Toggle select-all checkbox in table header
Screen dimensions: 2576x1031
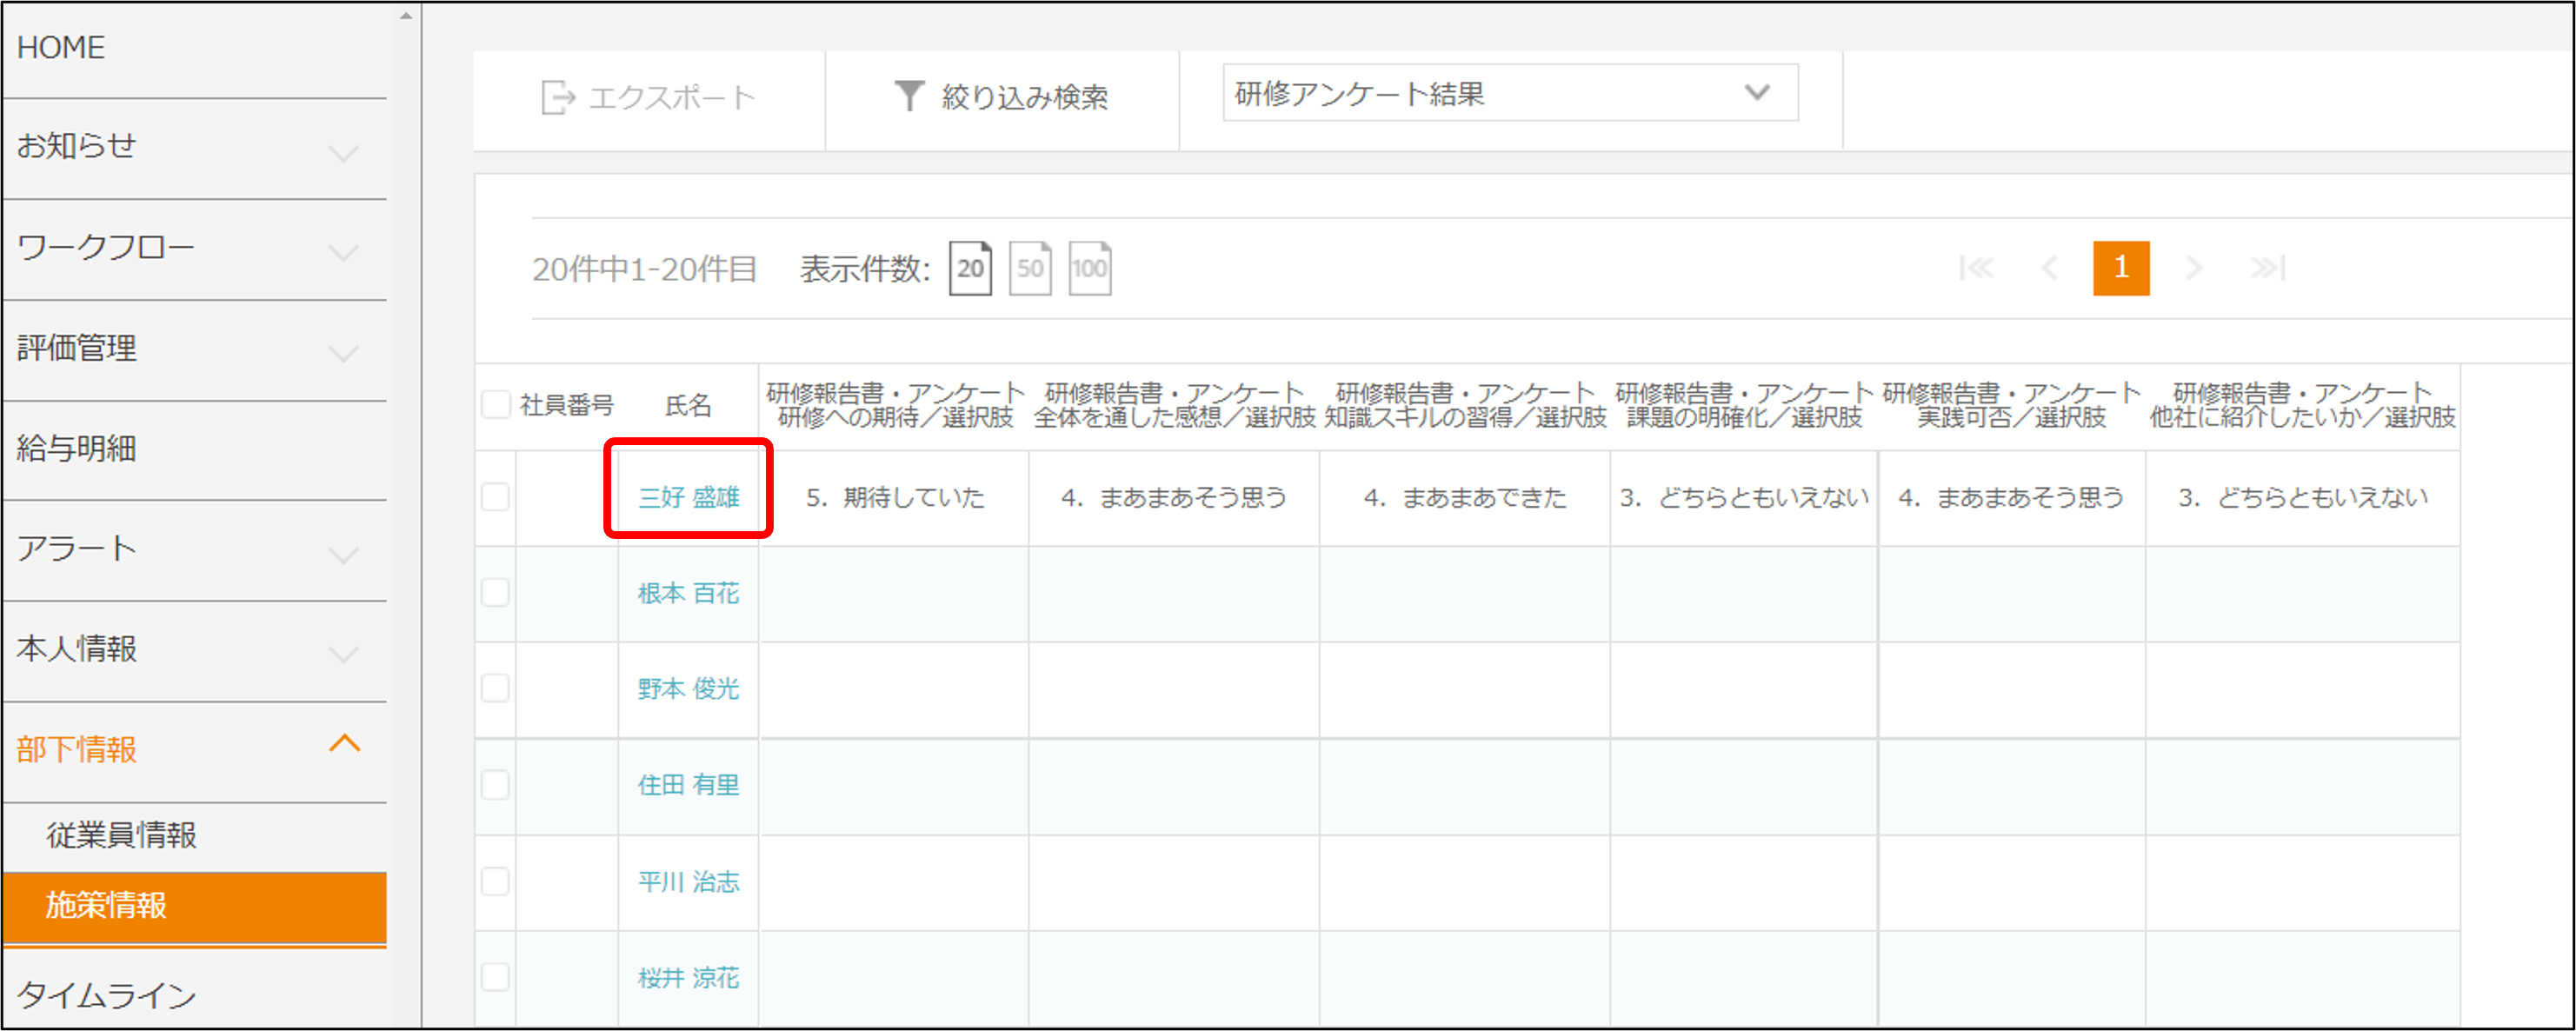click(496, 404)
